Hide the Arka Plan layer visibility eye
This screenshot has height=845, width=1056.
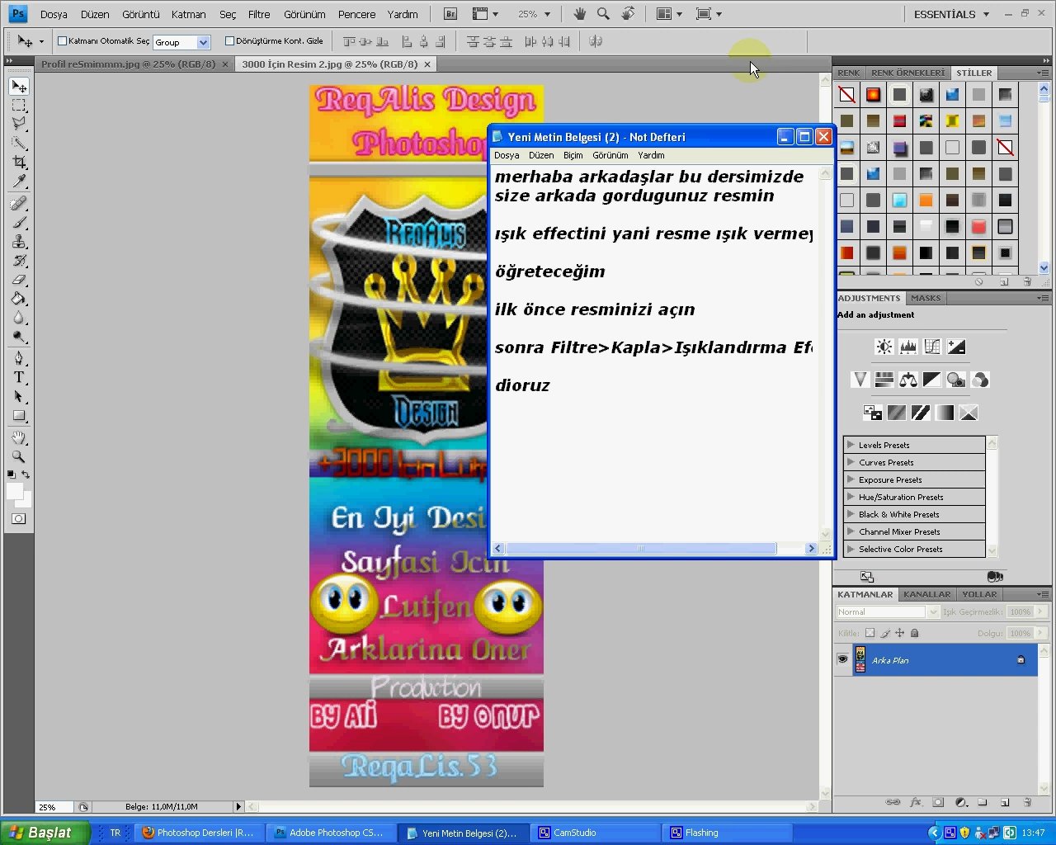point(842,660)
